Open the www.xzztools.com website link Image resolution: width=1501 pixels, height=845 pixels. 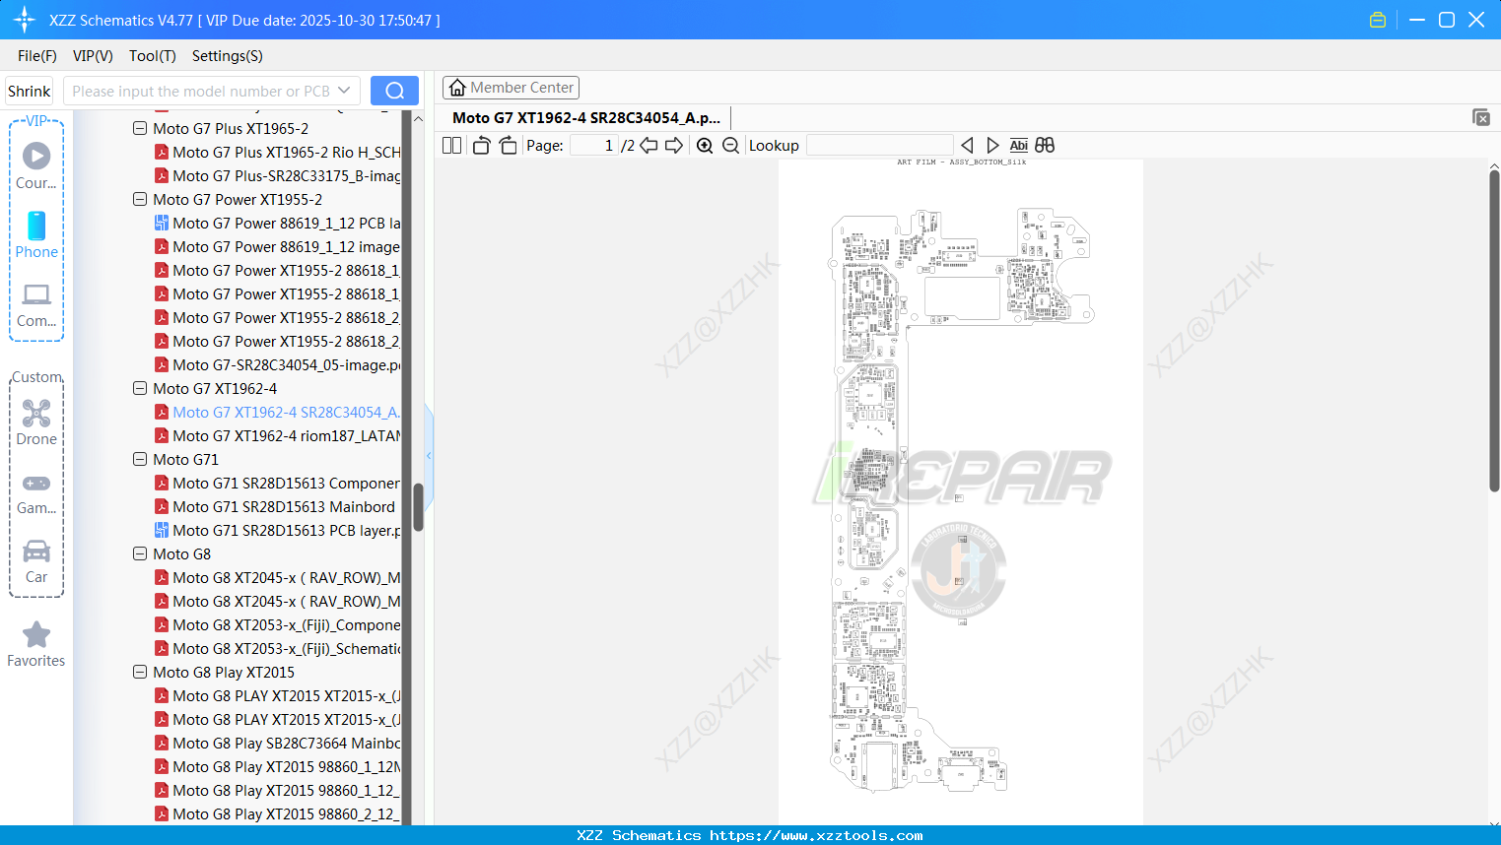[816, 836]
